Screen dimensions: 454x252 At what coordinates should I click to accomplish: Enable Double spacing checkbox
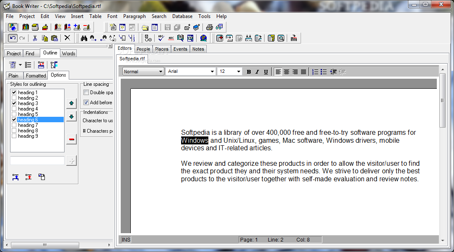[x=86, y=93]
